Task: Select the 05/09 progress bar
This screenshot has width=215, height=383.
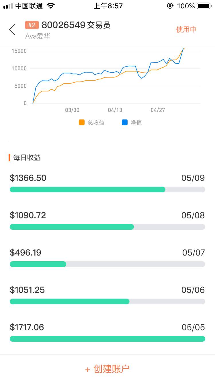Action: pyautogui.click(x=107, y=189)
